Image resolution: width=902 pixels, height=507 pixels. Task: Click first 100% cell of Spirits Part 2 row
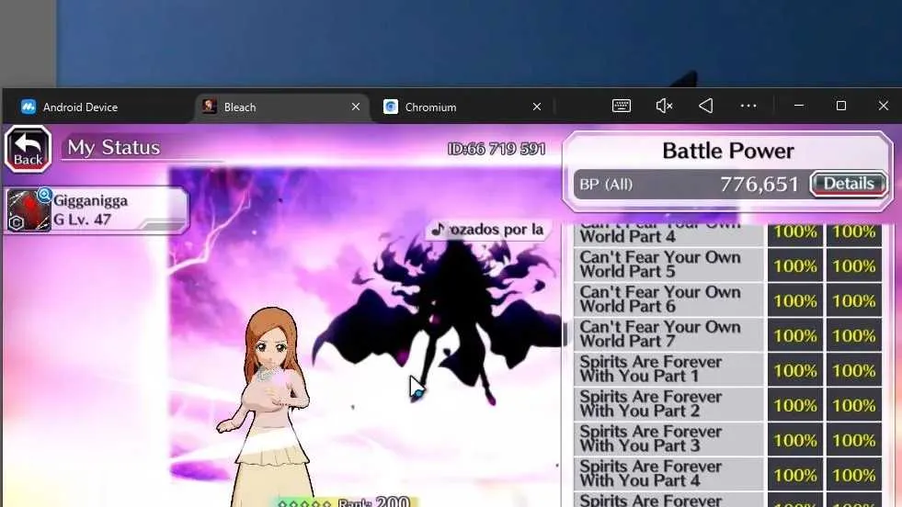(795, 405)
